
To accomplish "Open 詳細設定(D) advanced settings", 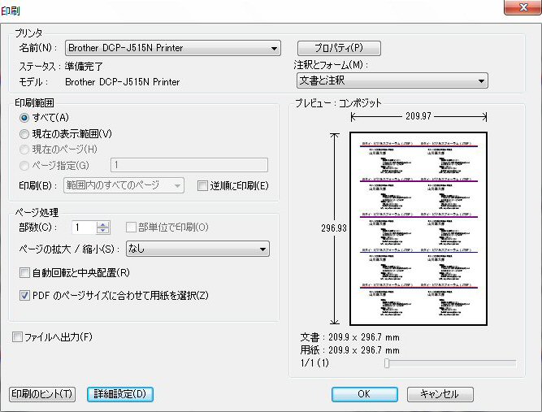I will click(119, 394).
